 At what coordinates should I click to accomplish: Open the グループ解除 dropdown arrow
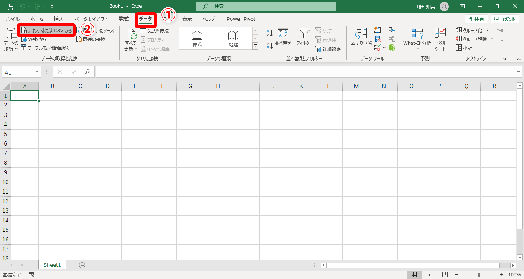491,39
